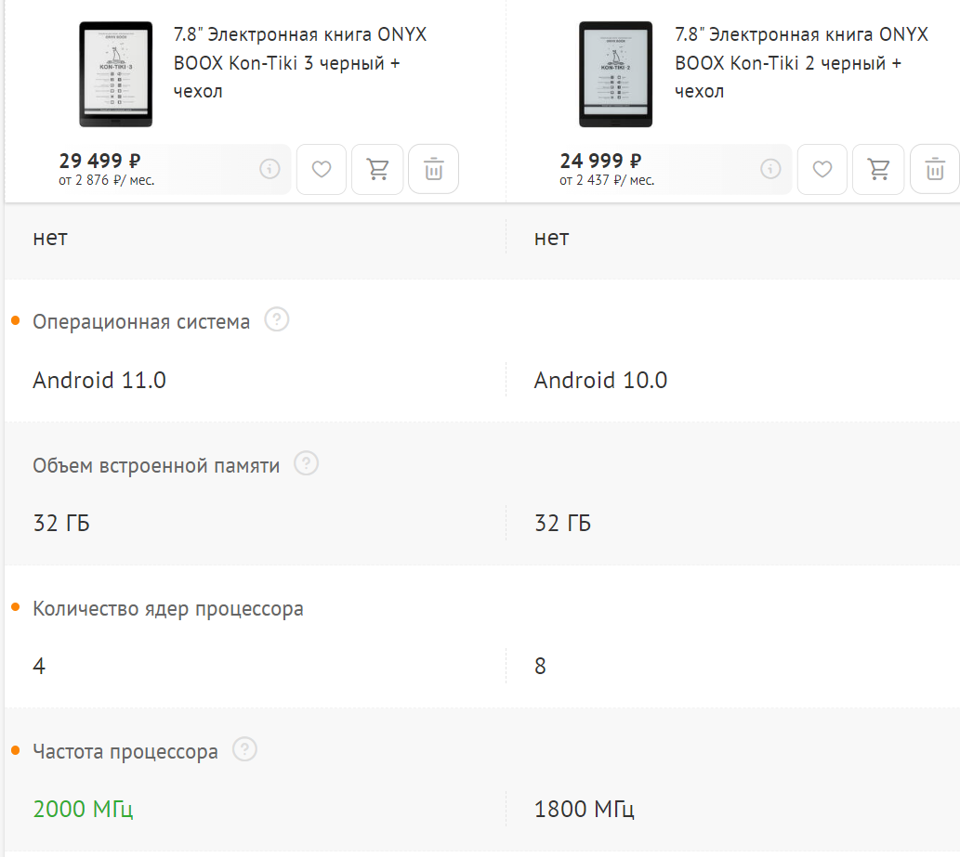Viewport: 960px width, 857px height.
Task: Delete Kon-Tiki 2 from comparison list
Action: (934, 169)
